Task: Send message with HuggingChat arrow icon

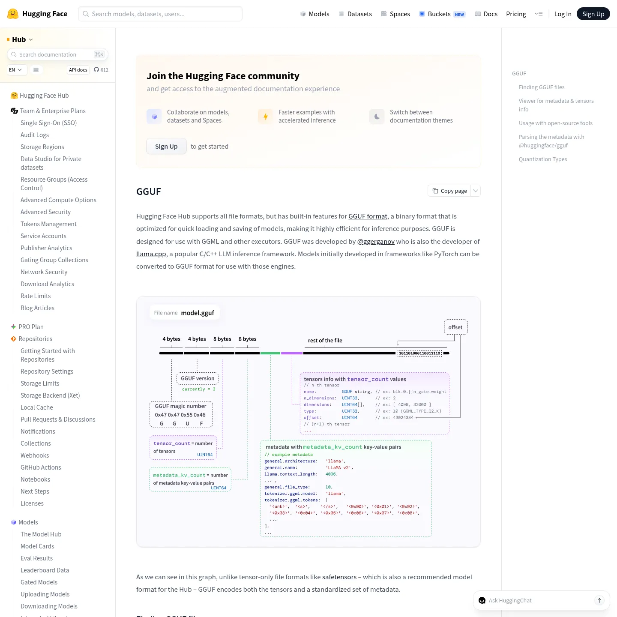Action: coord(599,600)
